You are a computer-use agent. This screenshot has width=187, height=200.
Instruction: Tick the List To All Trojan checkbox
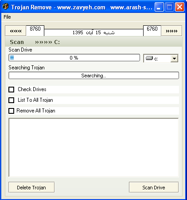click(x=12, y=100)
